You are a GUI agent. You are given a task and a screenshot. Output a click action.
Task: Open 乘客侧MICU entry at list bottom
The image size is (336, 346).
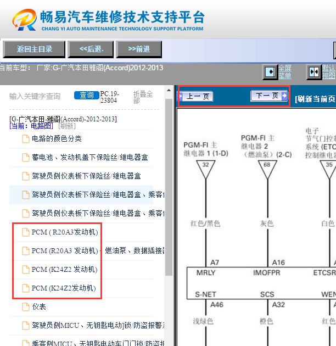(x=98, y=343)
